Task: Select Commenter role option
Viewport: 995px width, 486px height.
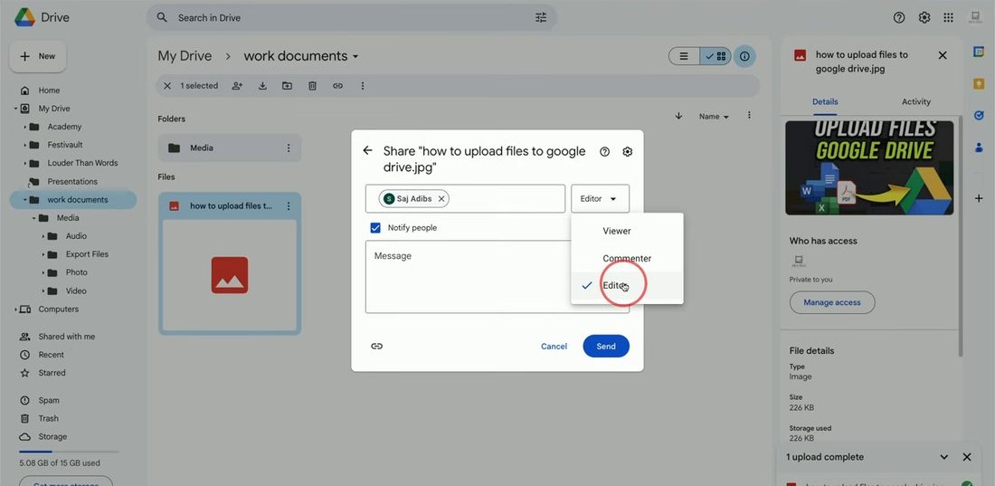Action: (627, 259)
